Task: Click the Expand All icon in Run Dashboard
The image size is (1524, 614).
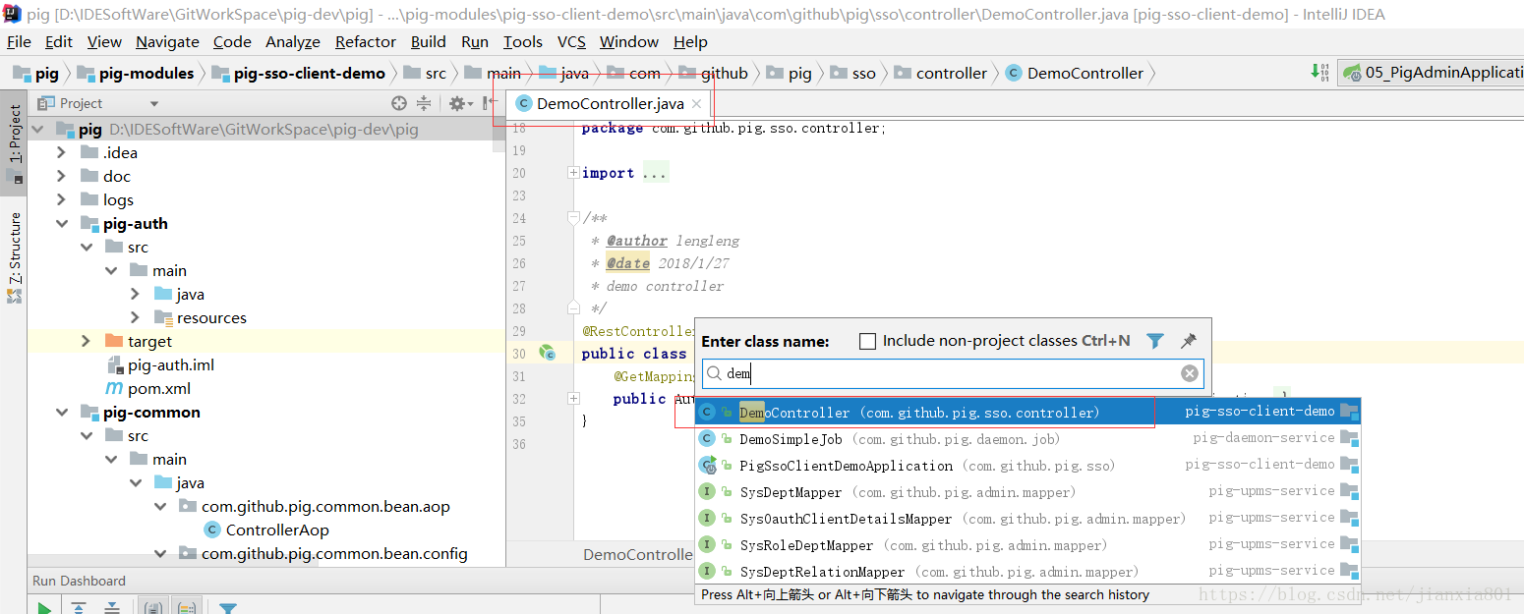Action: tap(80, 609)
